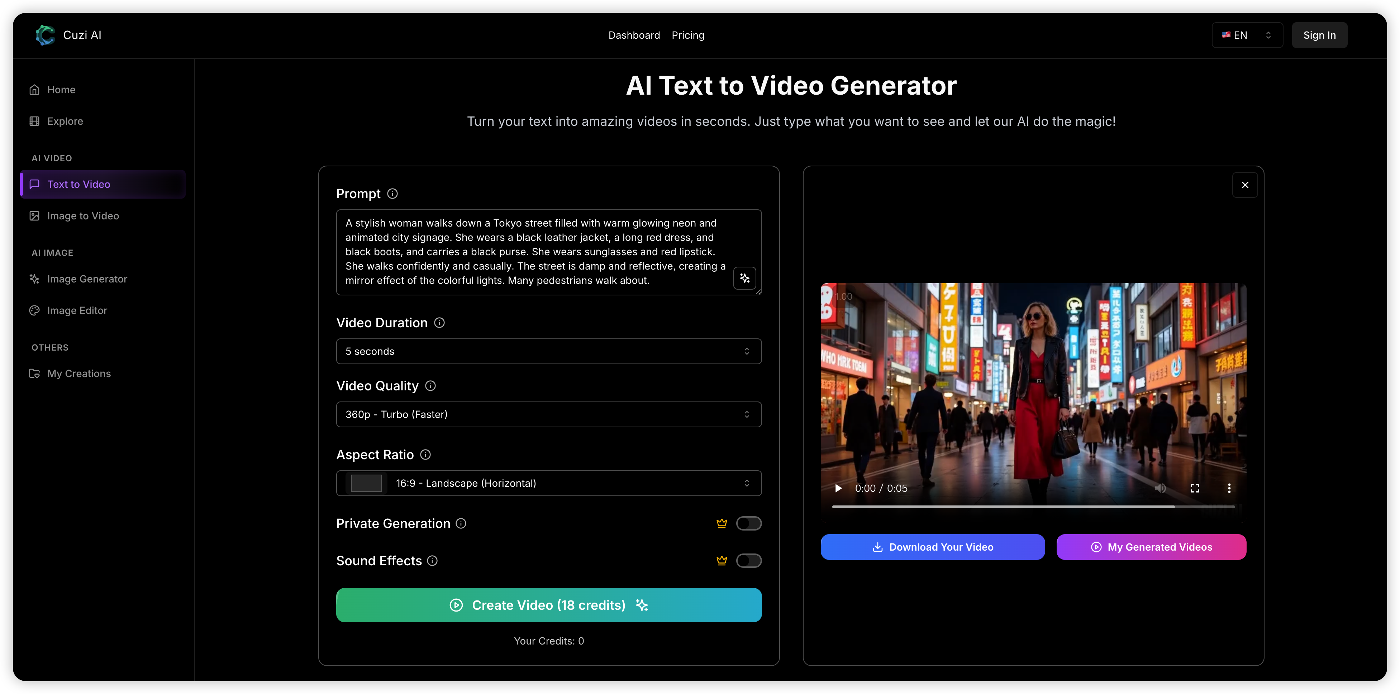
Task: Select Text to Video in sidebar
Action: click(x=104, y=184)
